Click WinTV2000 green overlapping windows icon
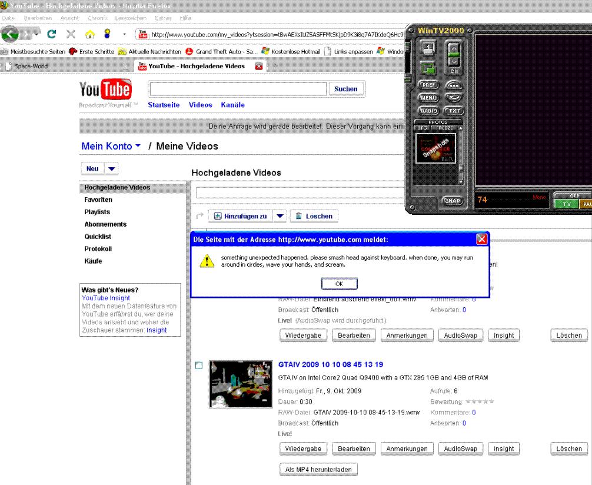Viewport: 592px width, 485px height. click(x=428, y=68)
